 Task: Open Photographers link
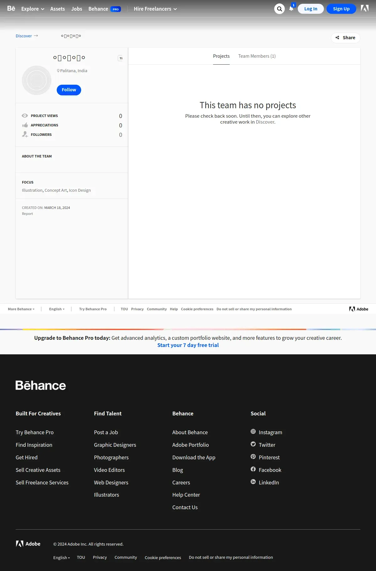(x=111, y=457)
